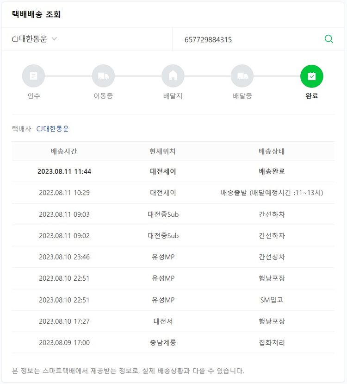Open the CJ대한통운 courier dropdown
This screenshot has width=347, height=384.
pos(35,39)
